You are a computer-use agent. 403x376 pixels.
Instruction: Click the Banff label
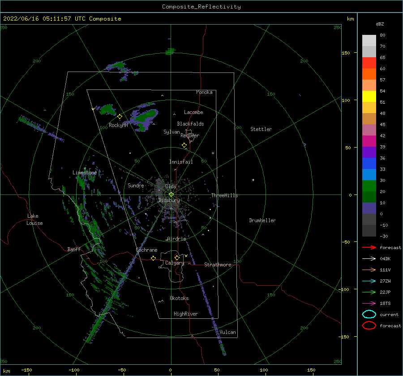[x=74, y=249]
